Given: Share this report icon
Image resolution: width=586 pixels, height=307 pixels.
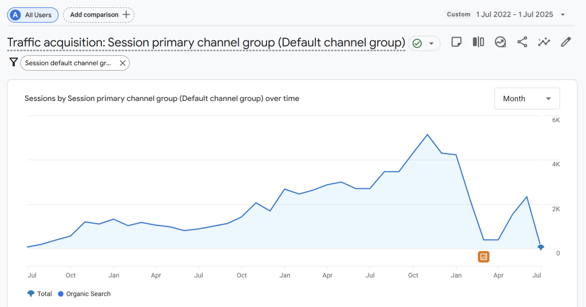Looking at the screenshot, I should point(522,42).
